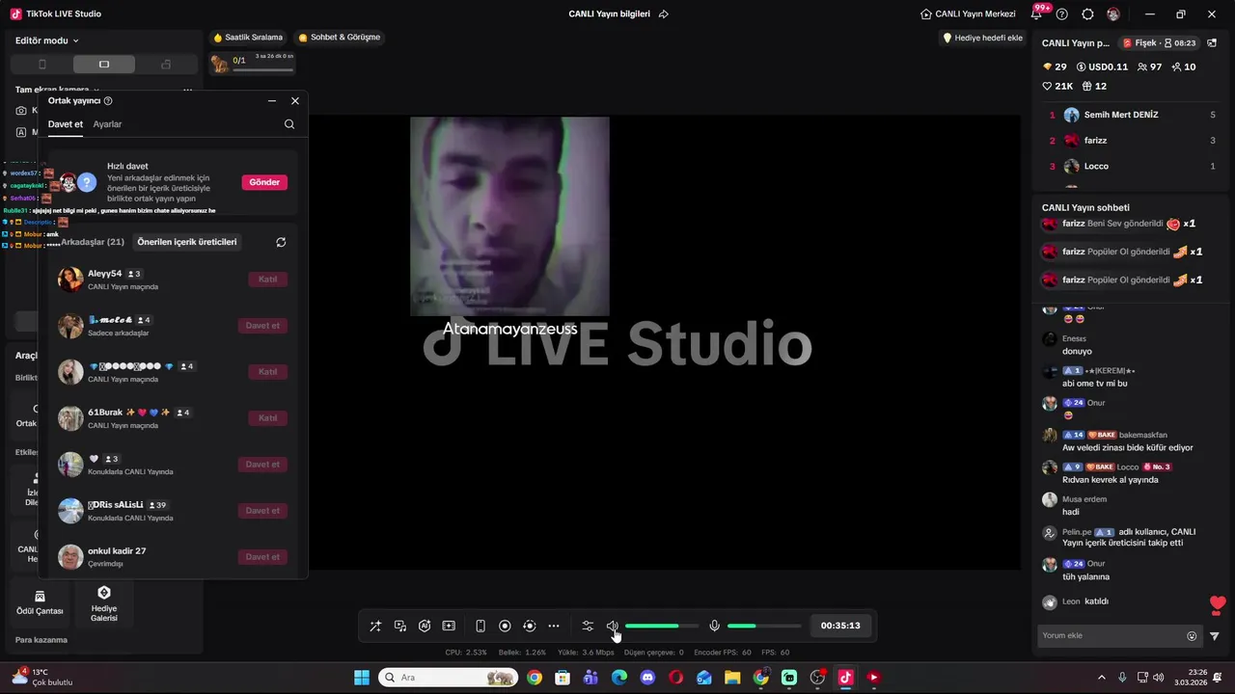Click Hediye hedefi ekle button
The height and width of the screenshot is (694, 1235).
coord(982,38)
